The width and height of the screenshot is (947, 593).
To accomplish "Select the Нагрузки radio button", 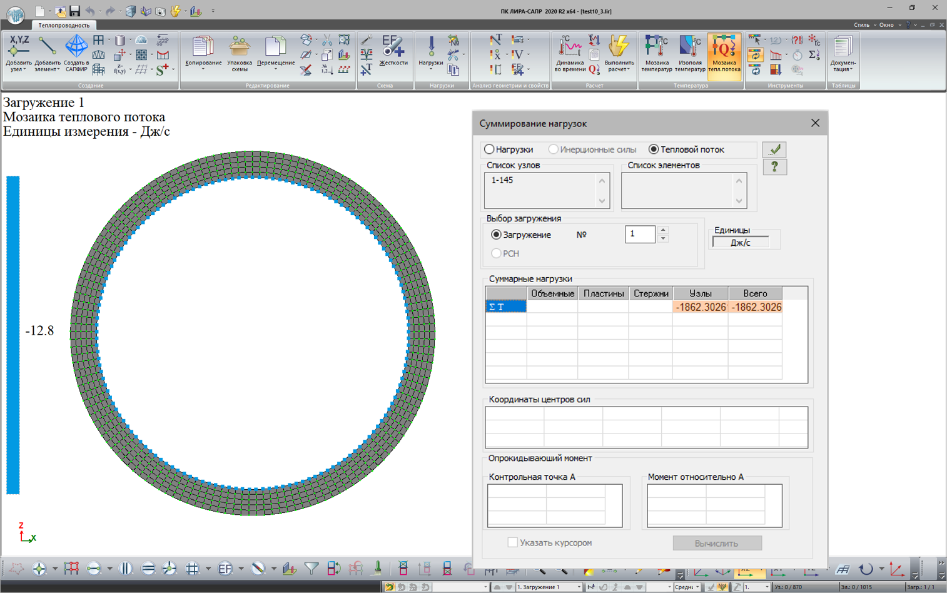I will [490, 150].
